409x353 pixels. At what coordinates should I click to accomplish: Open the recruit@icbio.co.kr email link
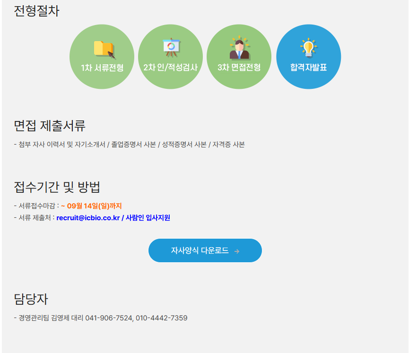(x=88, y=218)
